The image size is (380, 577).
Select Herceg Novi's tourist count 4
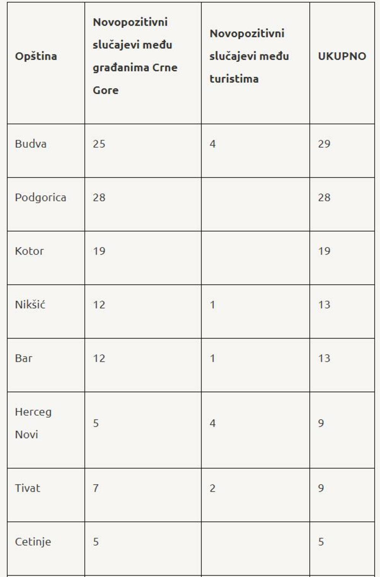click(212, 423)
